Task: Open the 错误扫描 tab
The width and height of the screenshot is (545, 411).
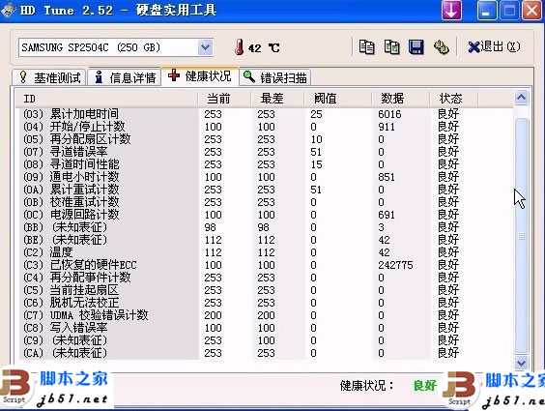Action: [274, 77]
